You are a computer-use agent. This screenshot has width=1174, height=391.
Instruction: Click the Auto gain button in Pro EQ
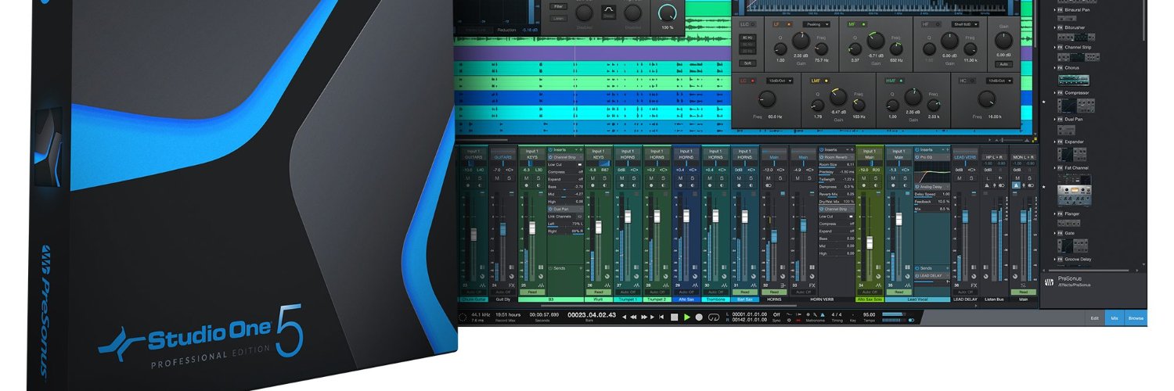pyautogui.click(x=1003, y=64)
